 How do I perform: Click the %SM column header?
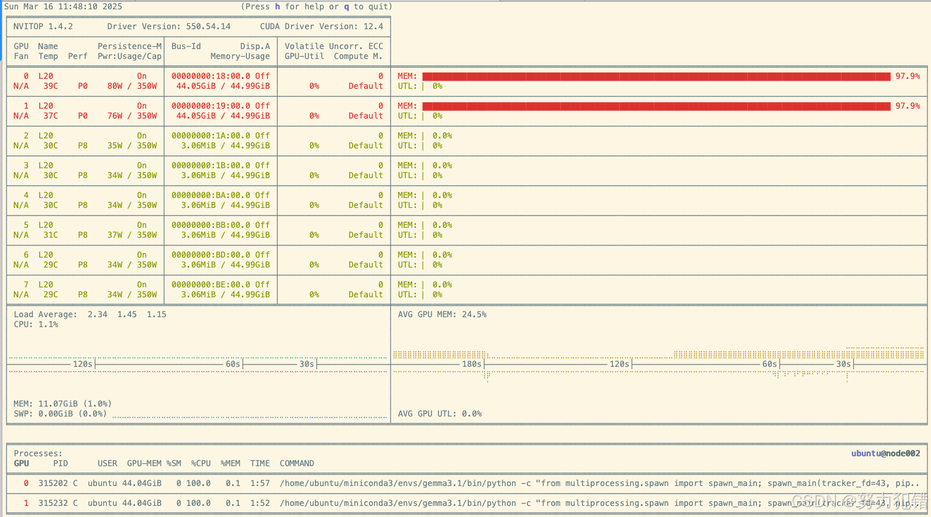174,463
